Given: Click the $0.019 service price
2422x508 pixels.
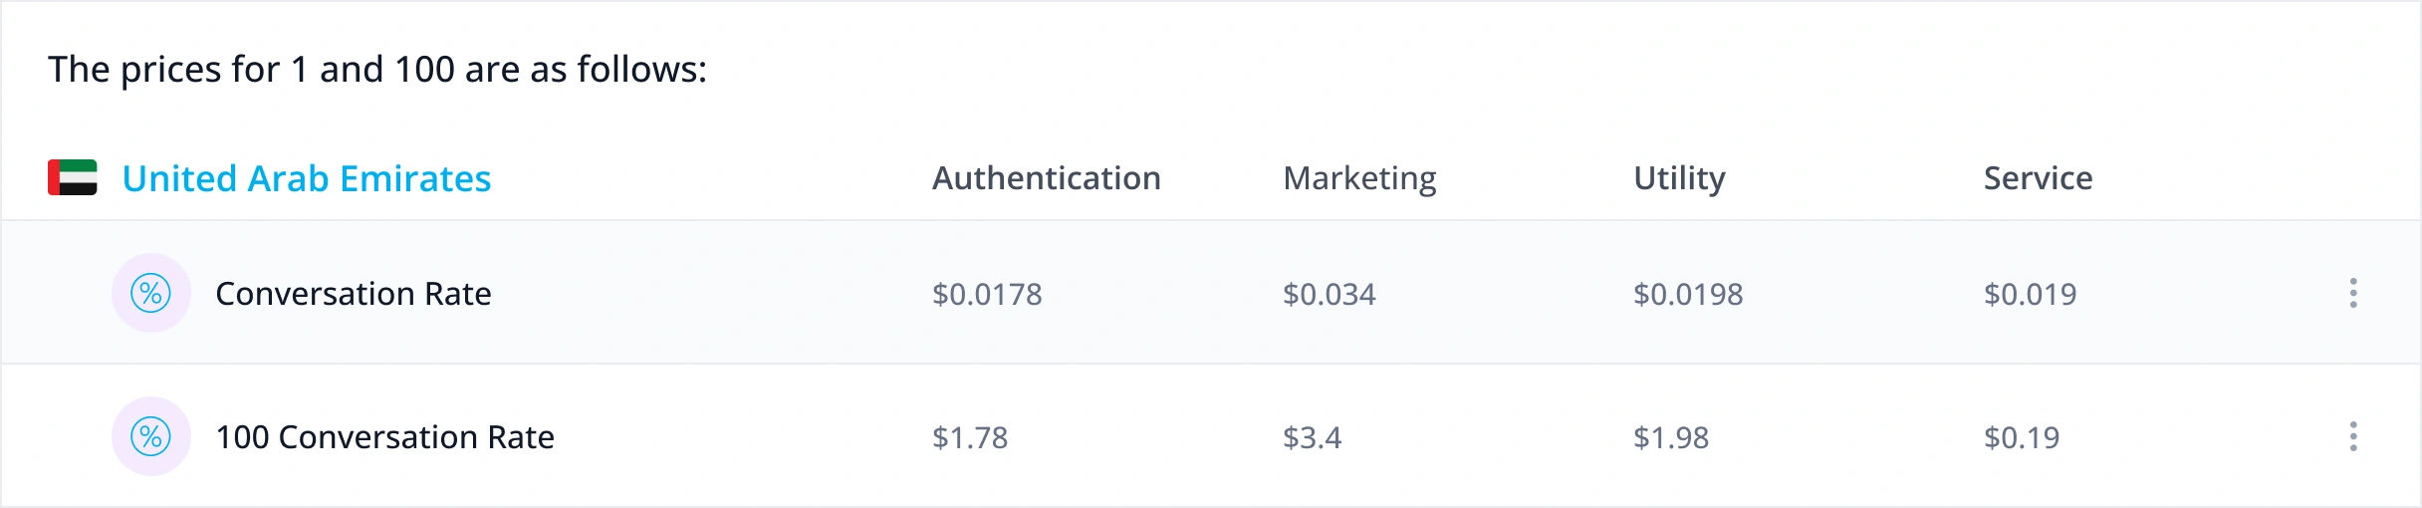Looking at the screenshot, I should click(x=2030, y=294).
